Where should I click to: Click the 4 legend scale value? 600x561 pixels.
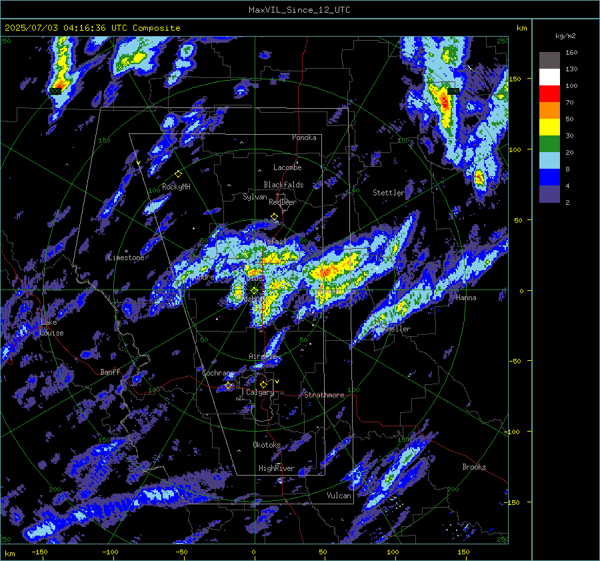pyautogui.click(x=567, y=185)
